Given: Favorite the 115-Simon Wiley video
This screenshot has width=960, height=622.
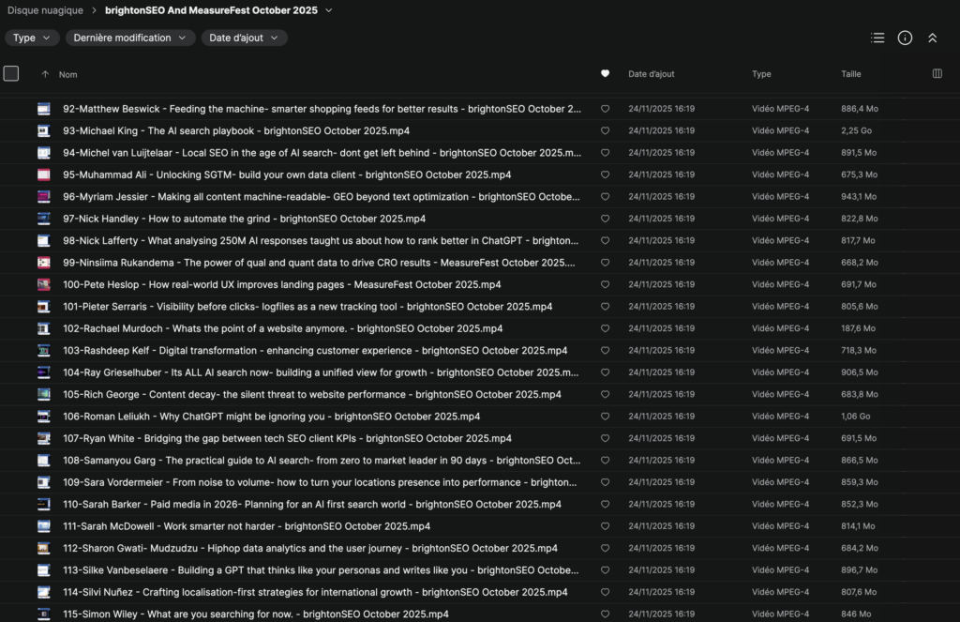Looking at the screenshot, I should click(605, 614).
